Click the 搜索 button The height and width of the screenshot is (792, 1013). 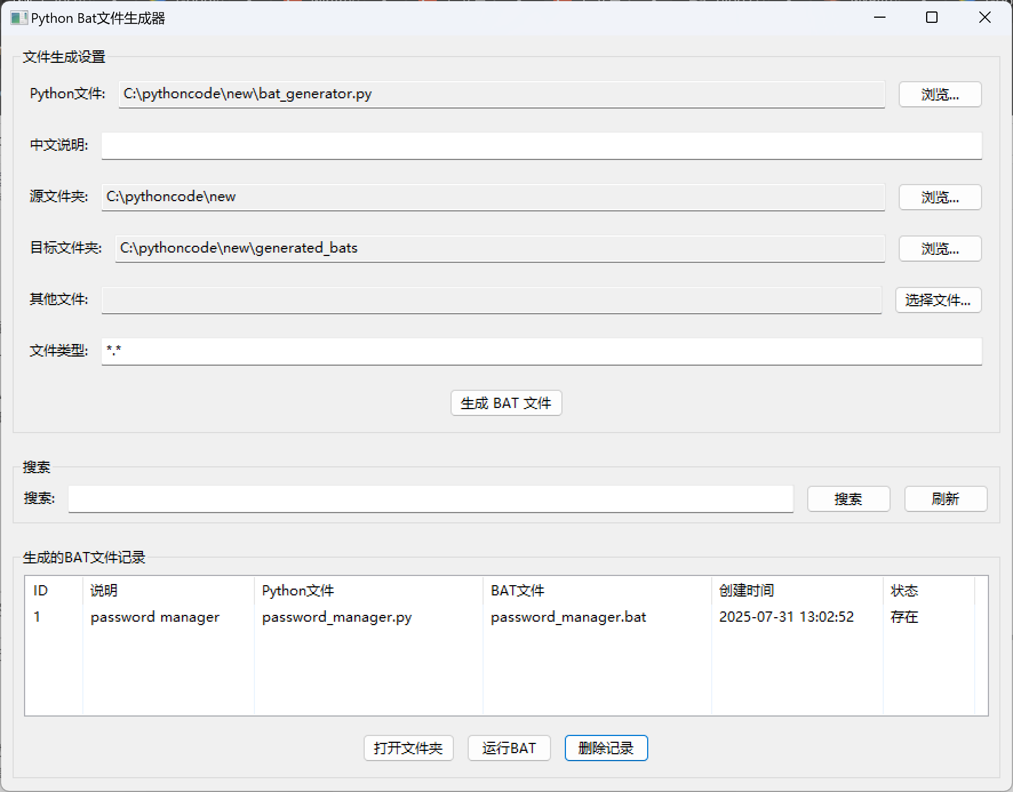click(848, 499)
